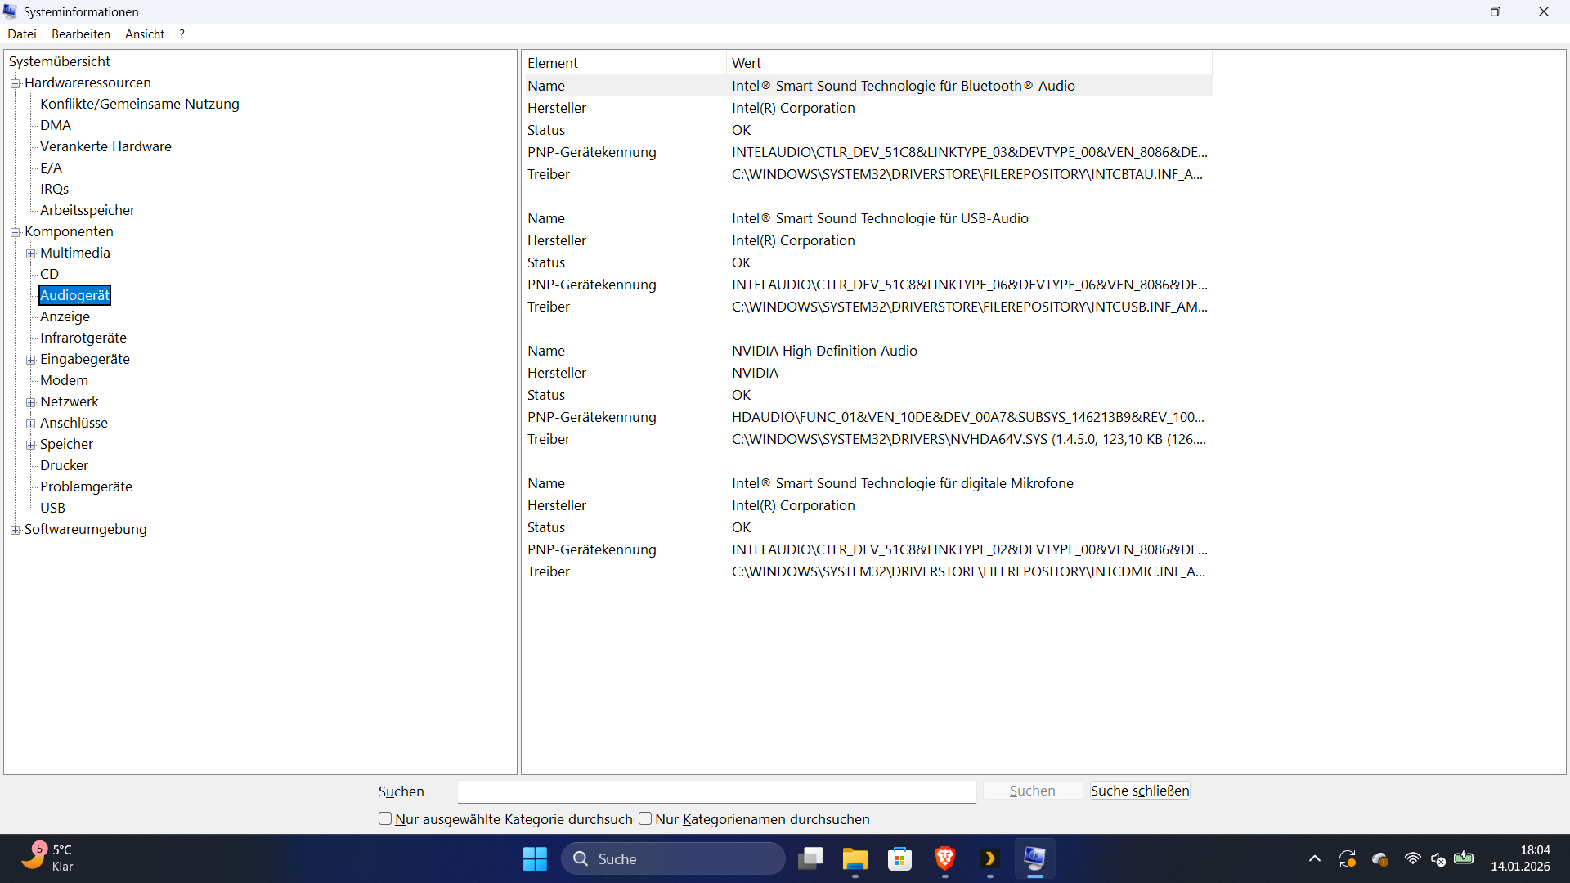Image resolution: width=1570 pixels, height=883 pixels.
Task: Open Plex from the taskbar
Action: 989,859
